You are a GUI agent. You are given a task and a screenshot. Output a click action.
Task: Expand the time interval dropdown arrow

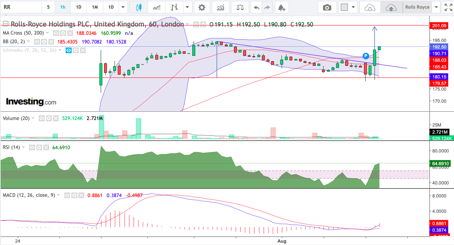click(124, 7)
